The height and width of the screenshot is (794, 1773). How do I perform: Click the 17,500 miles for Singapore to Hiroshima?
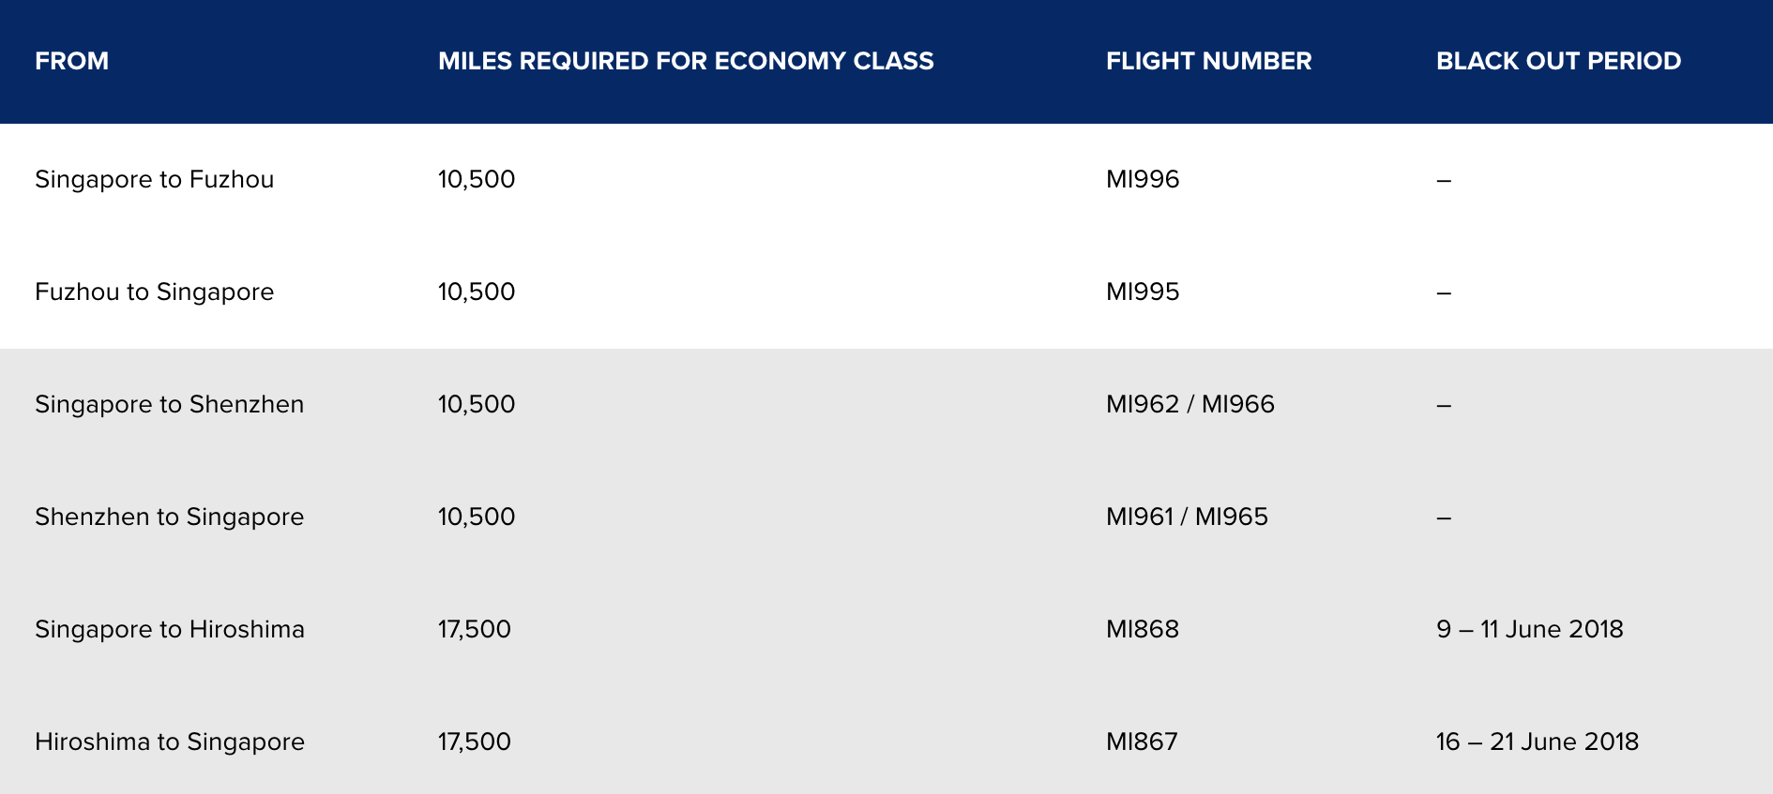coord(475,629)
